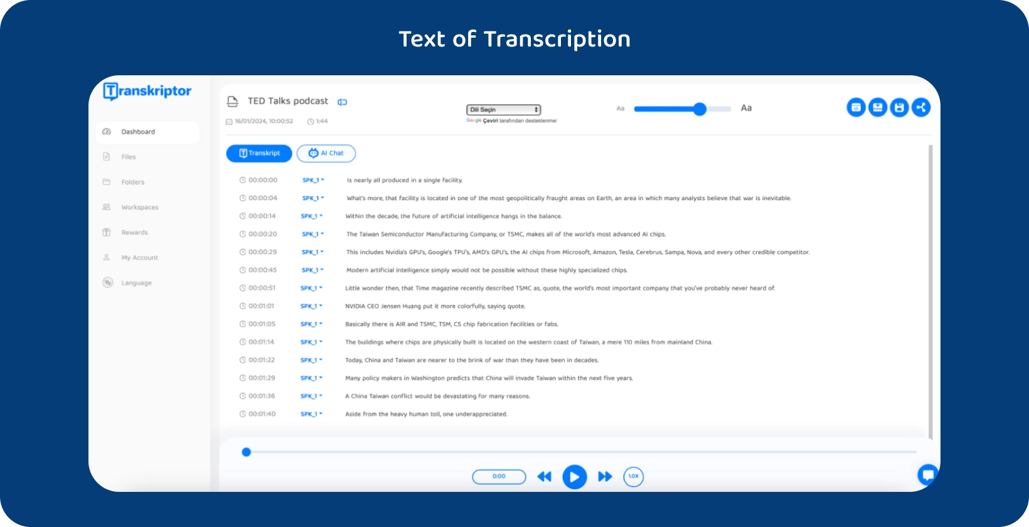Click line starting "Today, China and Taiwan are nearer"

point(472,360)
